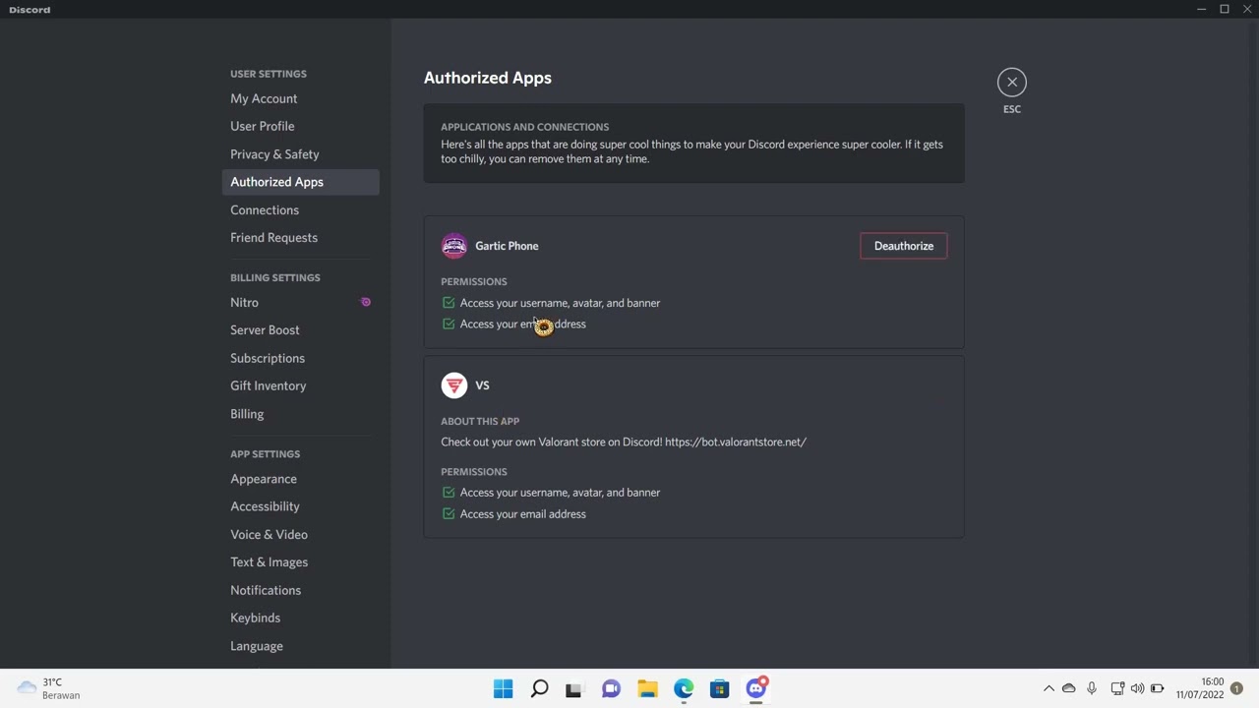The width and height of the screenshot is (1259, 708).
Task: Open the Windows Start menu
Action: (x=503, y=688)
